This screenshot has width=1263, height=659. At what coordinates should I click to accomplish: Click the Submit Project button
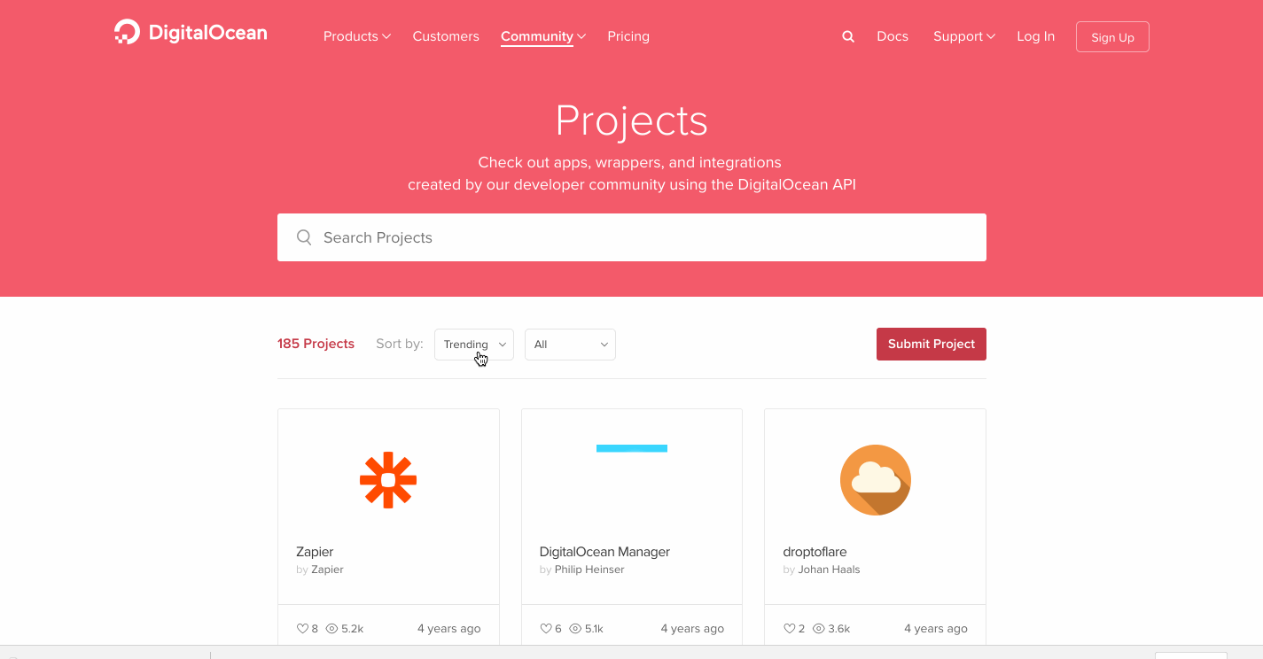click(x=931, y=344)
